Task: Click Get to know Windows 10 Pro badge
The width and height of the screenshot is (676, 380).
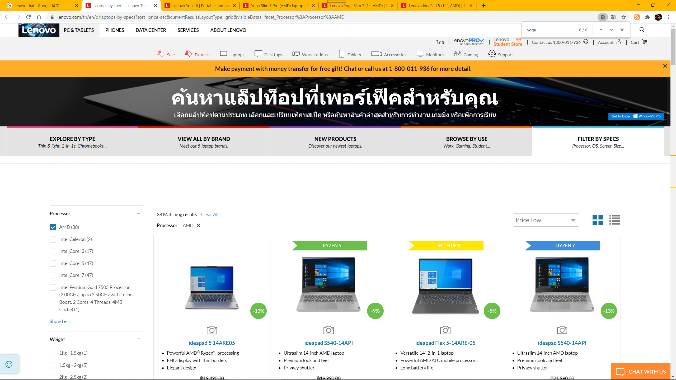Action: click(636, 116)
